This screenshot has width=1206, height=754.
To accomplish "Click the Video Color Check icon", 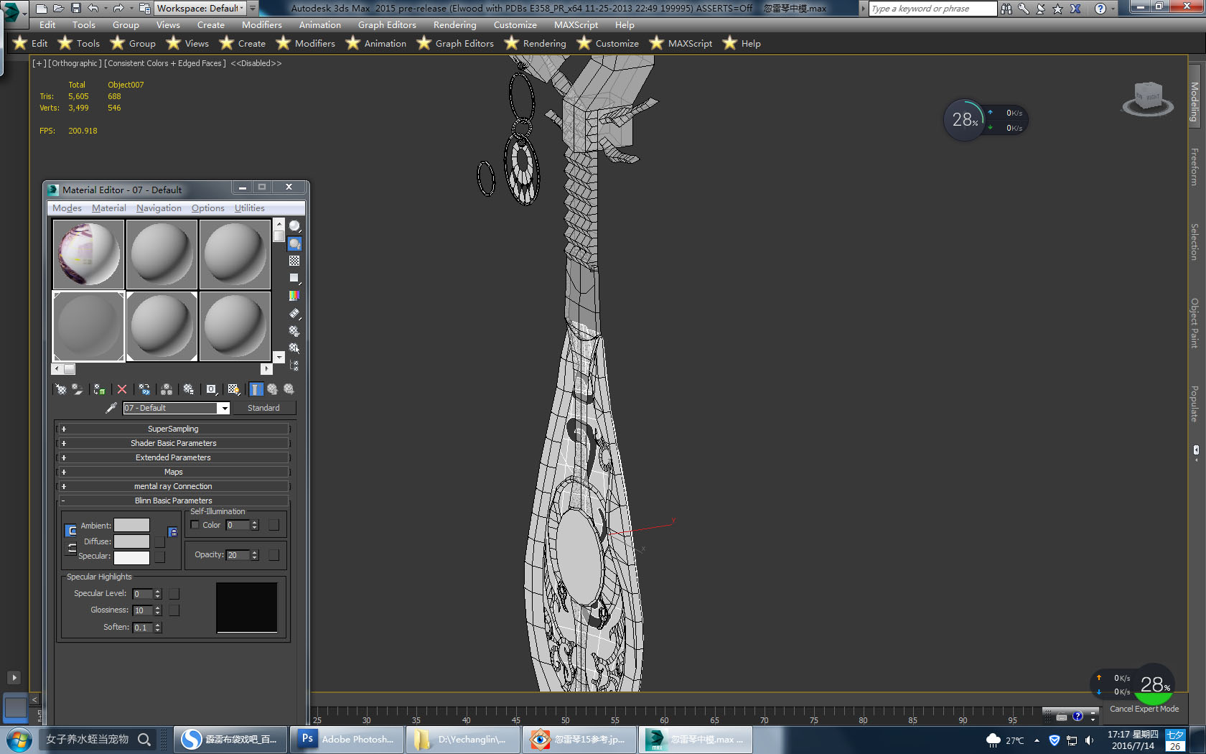I will (294, 296).
